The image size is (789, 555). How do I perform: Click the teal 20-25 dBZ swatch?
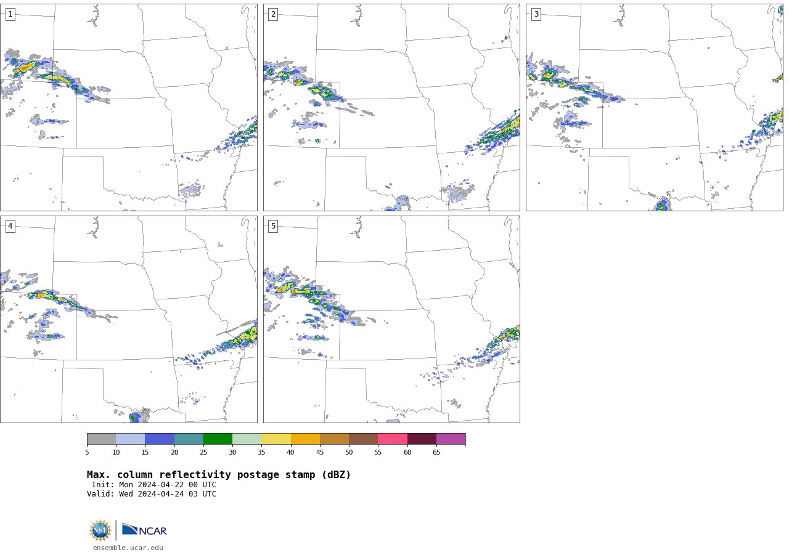tap(189, 439)
